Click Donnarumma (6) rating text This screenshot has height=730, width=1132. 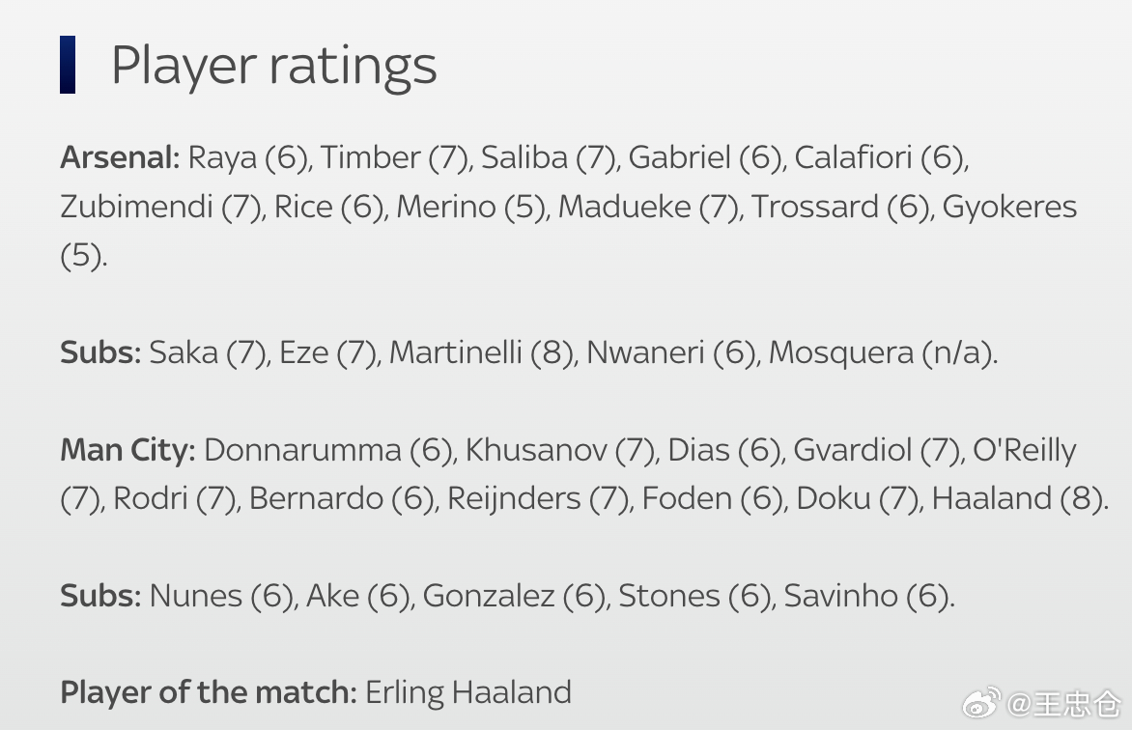tap(328, 451)
